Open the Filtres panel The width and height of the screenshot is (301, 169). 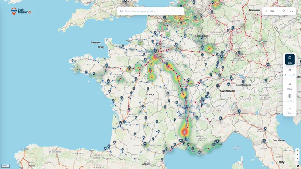[289, 86]
